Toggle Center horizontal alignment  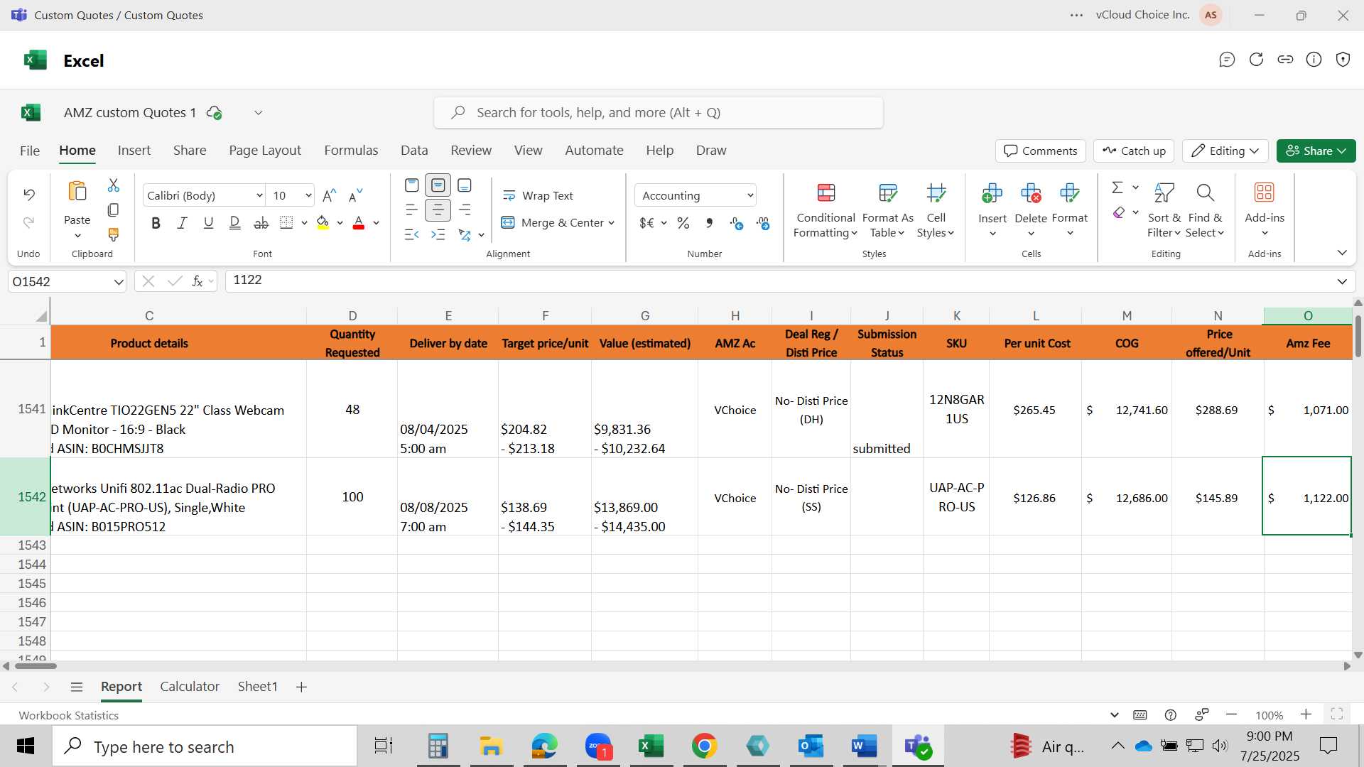(x=438, y=210)
